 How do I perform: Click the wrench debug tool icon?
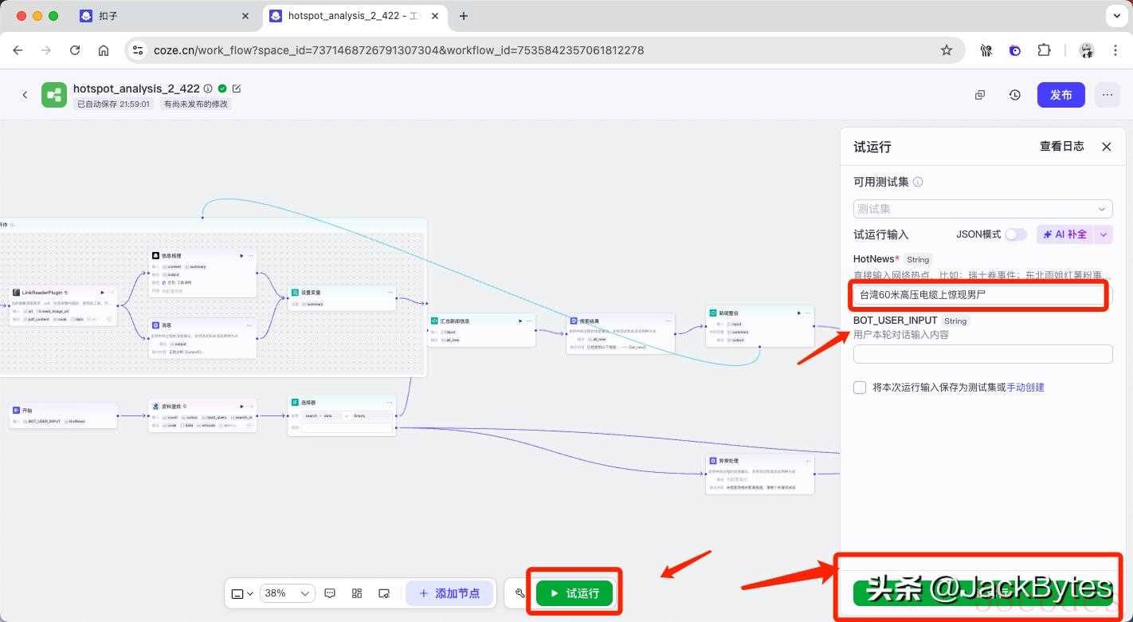coord(520,593)
